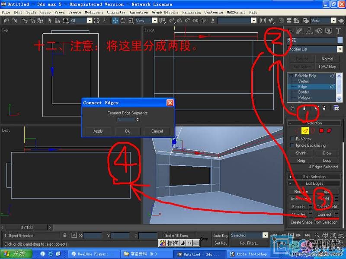Switch to the Hierarchy command panel tab
Screen dimensions: 346x259
point(309,31)
